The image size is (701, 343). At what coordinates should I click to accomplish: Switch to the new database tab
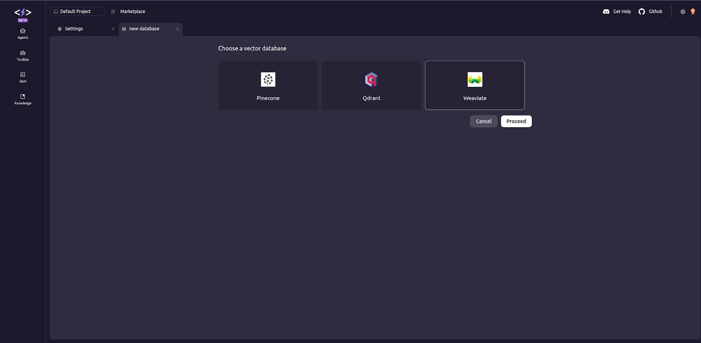coord(144,29)
